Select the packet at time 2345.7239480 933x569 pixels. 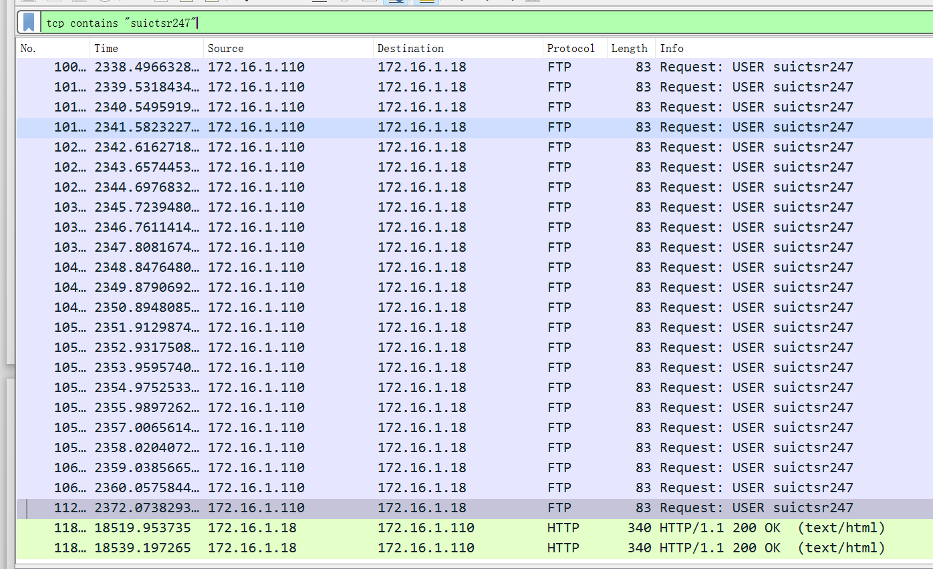pos(475,207)
